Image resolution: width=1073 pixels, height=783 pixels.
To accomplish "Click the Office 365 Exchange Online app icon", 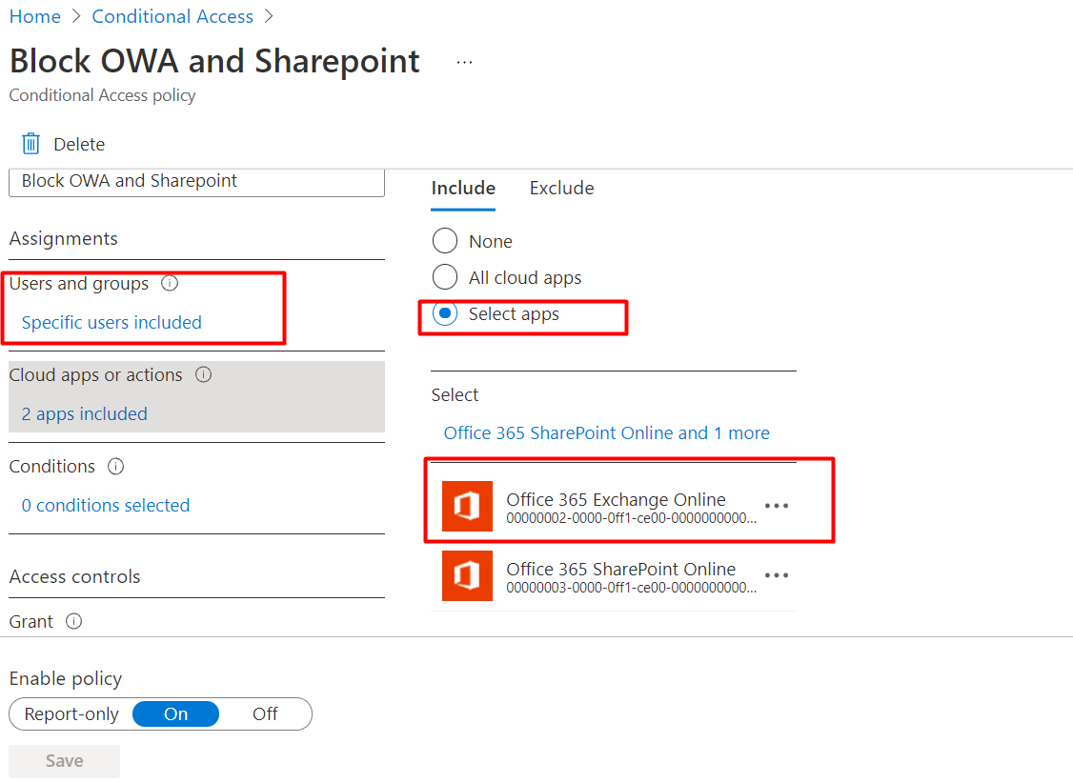I will click(x=467, y=506).
